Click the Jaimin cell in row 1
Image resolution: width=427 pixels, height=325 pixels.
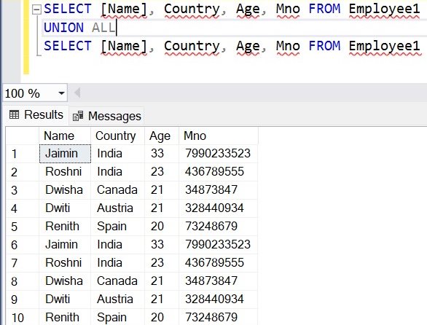(65, 154)
